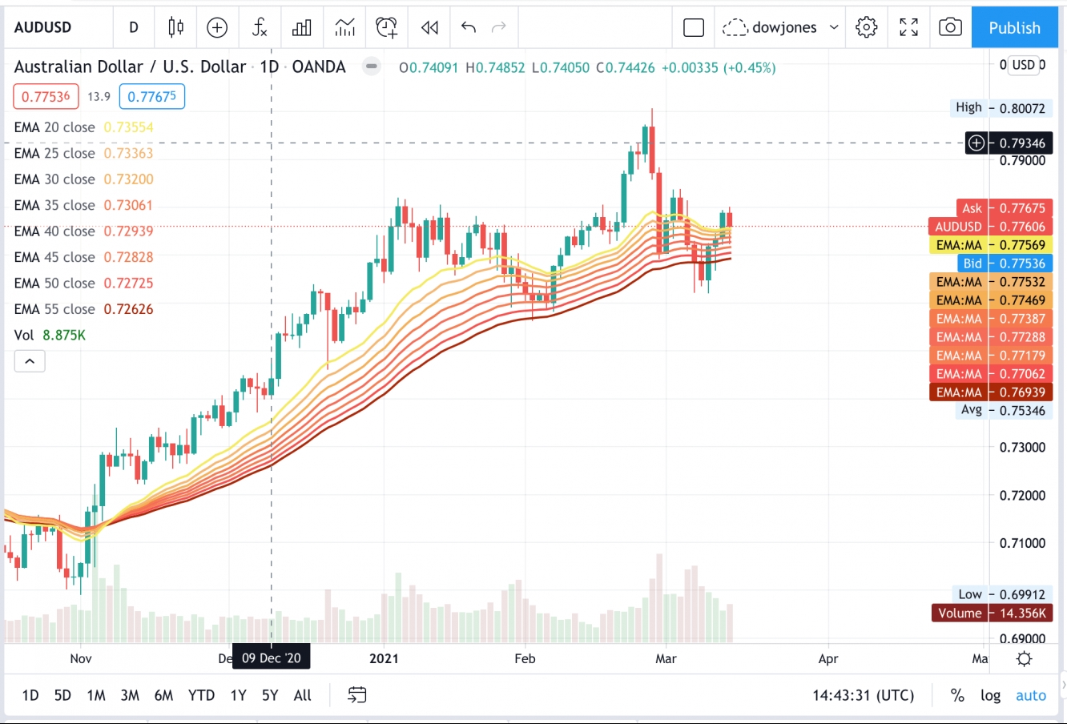This screenshot has width=1067, height=724.
Task: Select the 1M date range
Action: tap(96, 695)
